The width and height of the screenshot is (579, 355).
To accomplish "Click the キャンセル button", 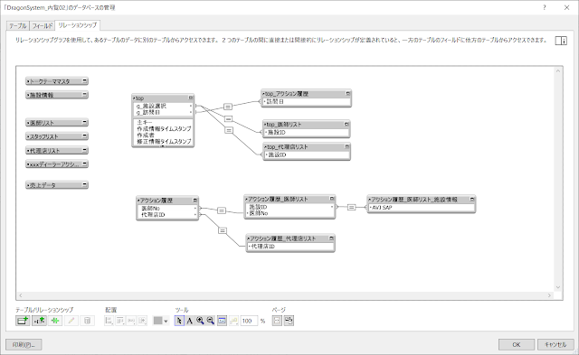I will pyautogui.click(x=555, y=345).
